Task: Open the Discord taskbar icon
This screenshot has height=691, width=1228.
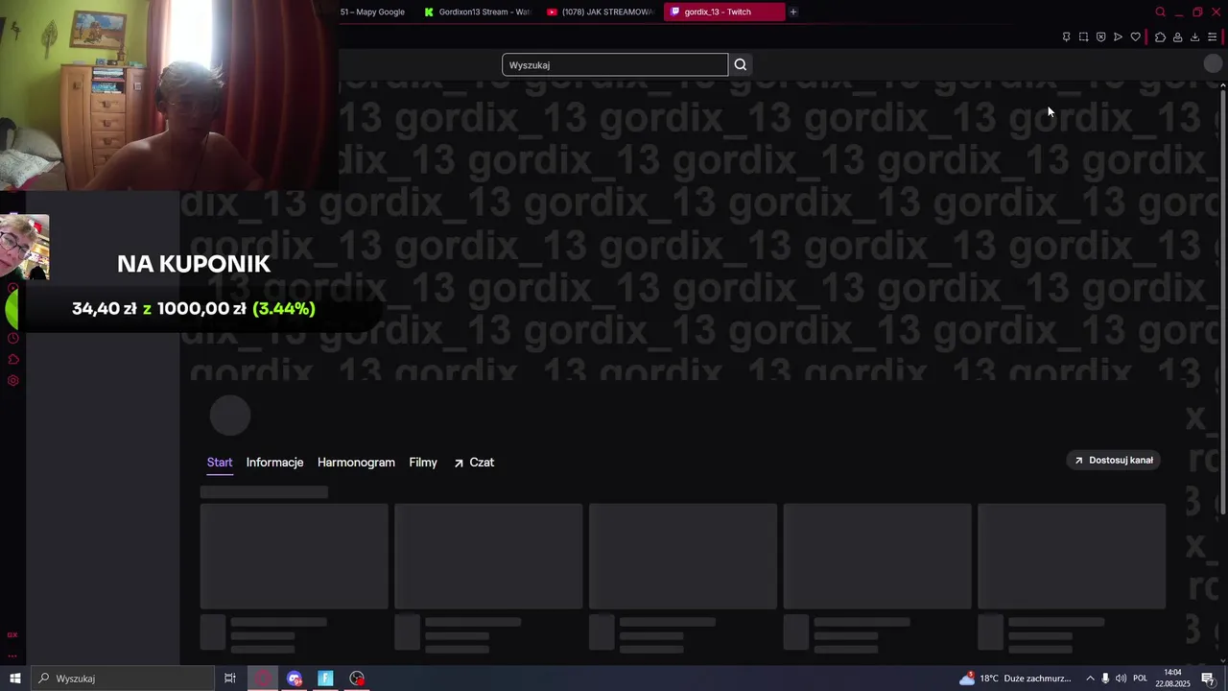Action: point(295,679)
